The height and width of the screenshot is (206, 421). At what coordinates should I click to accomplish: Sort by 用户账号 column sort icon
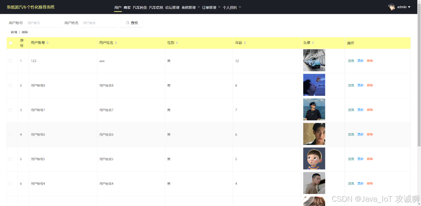click(x=47, y=43)
